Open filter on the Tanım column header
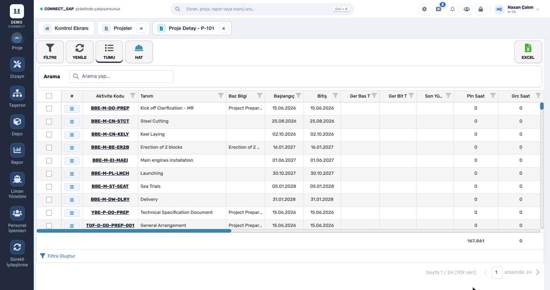This screenshot has width=550, height=290. coord(221,96)
